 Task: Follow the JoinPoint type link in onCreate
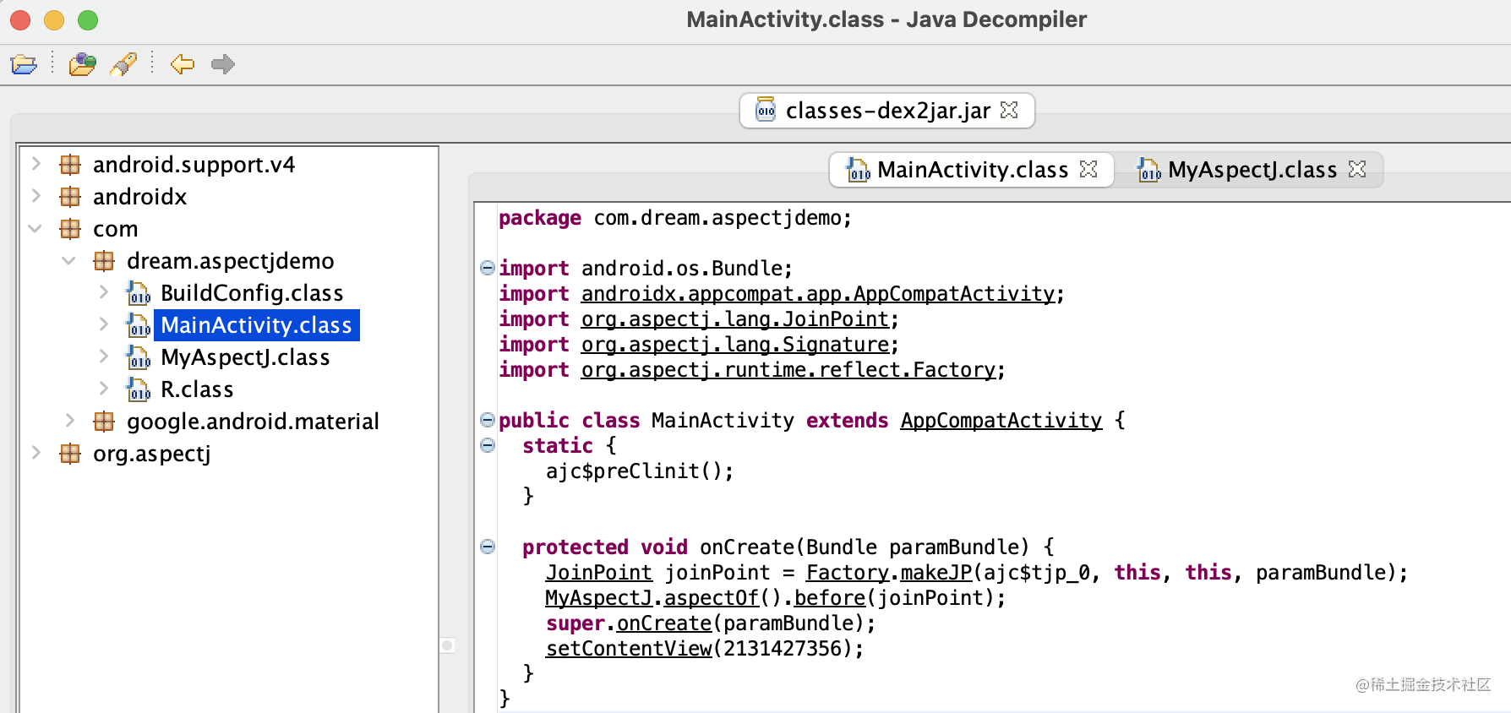598,573
